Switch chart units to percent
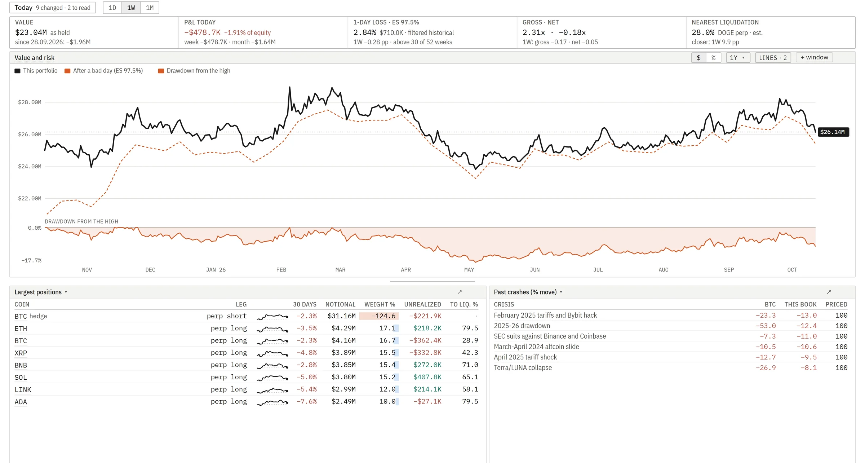865x463 pixels. click(714, 58)
